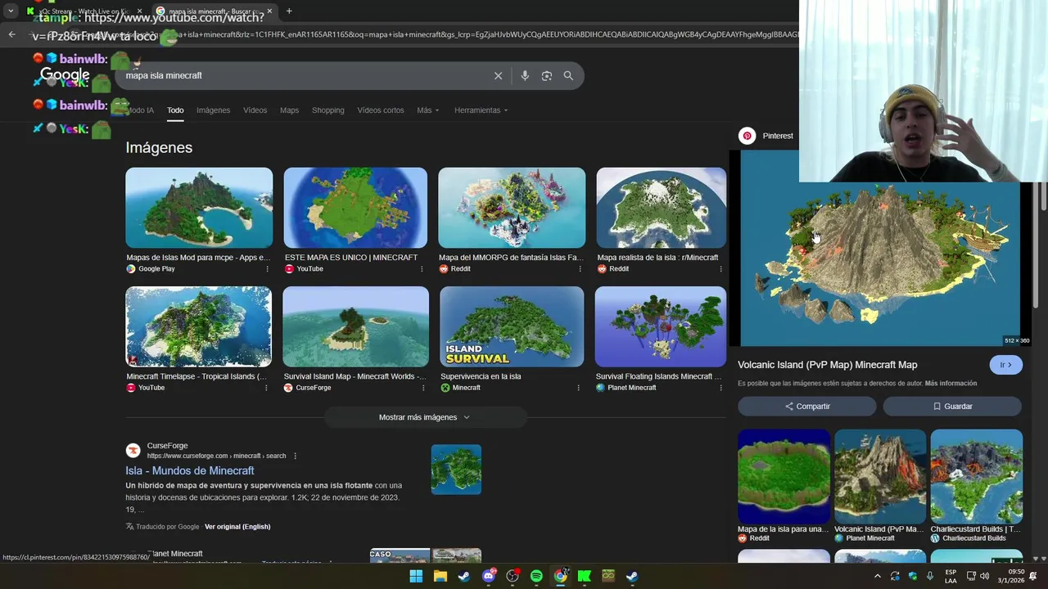Open the Shopping search tab

pyautogui.click(x=327, y=110)
